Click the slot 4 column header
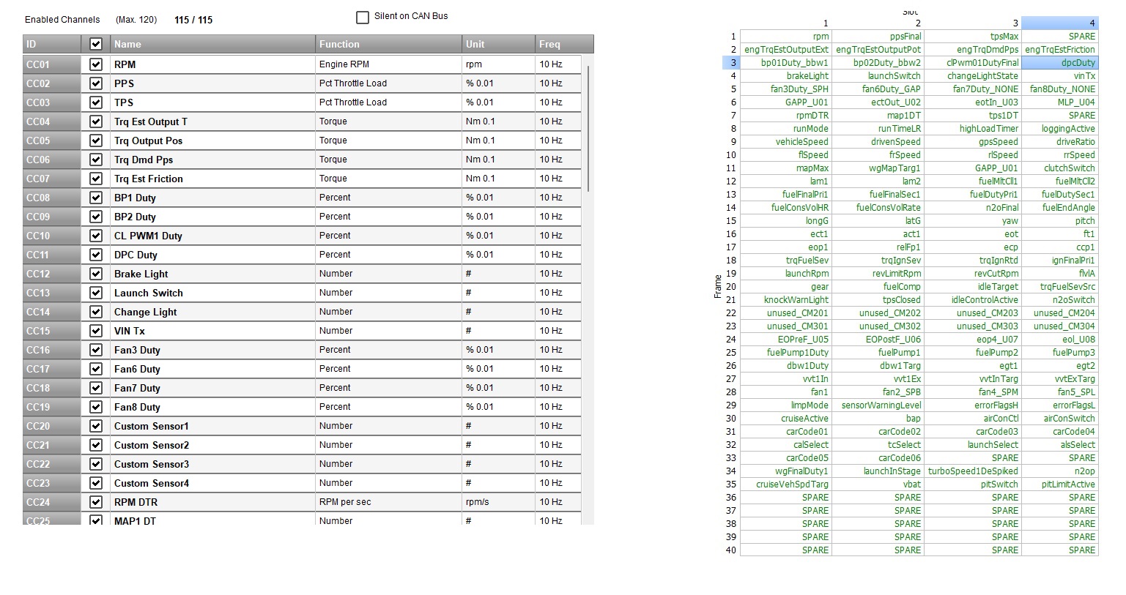Image resolution: width=1126 pixels, height=595 pixels. coord(1059,23)
